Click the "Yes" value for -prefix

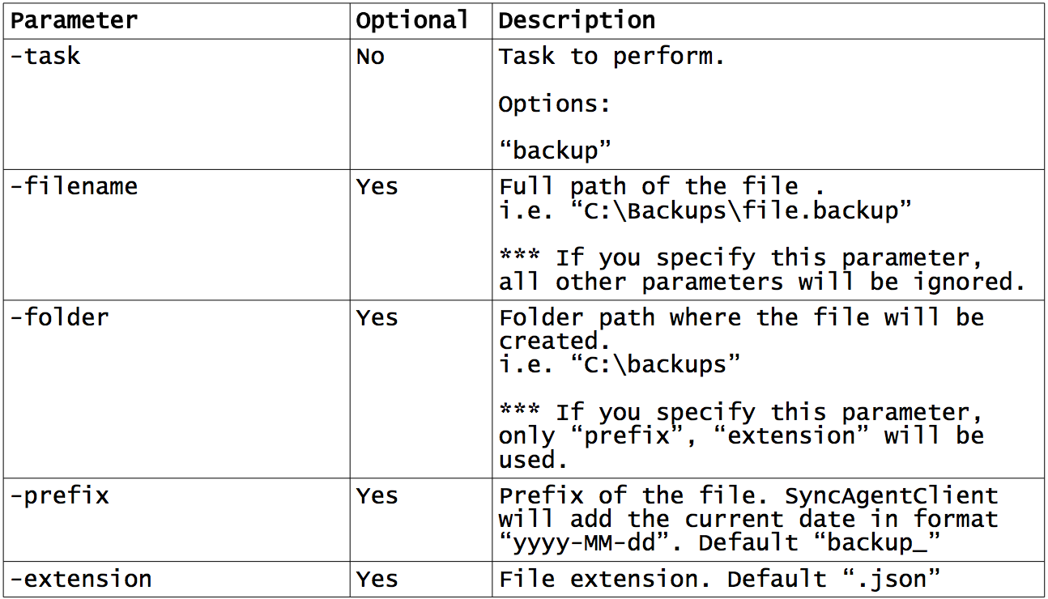point(377,496)
